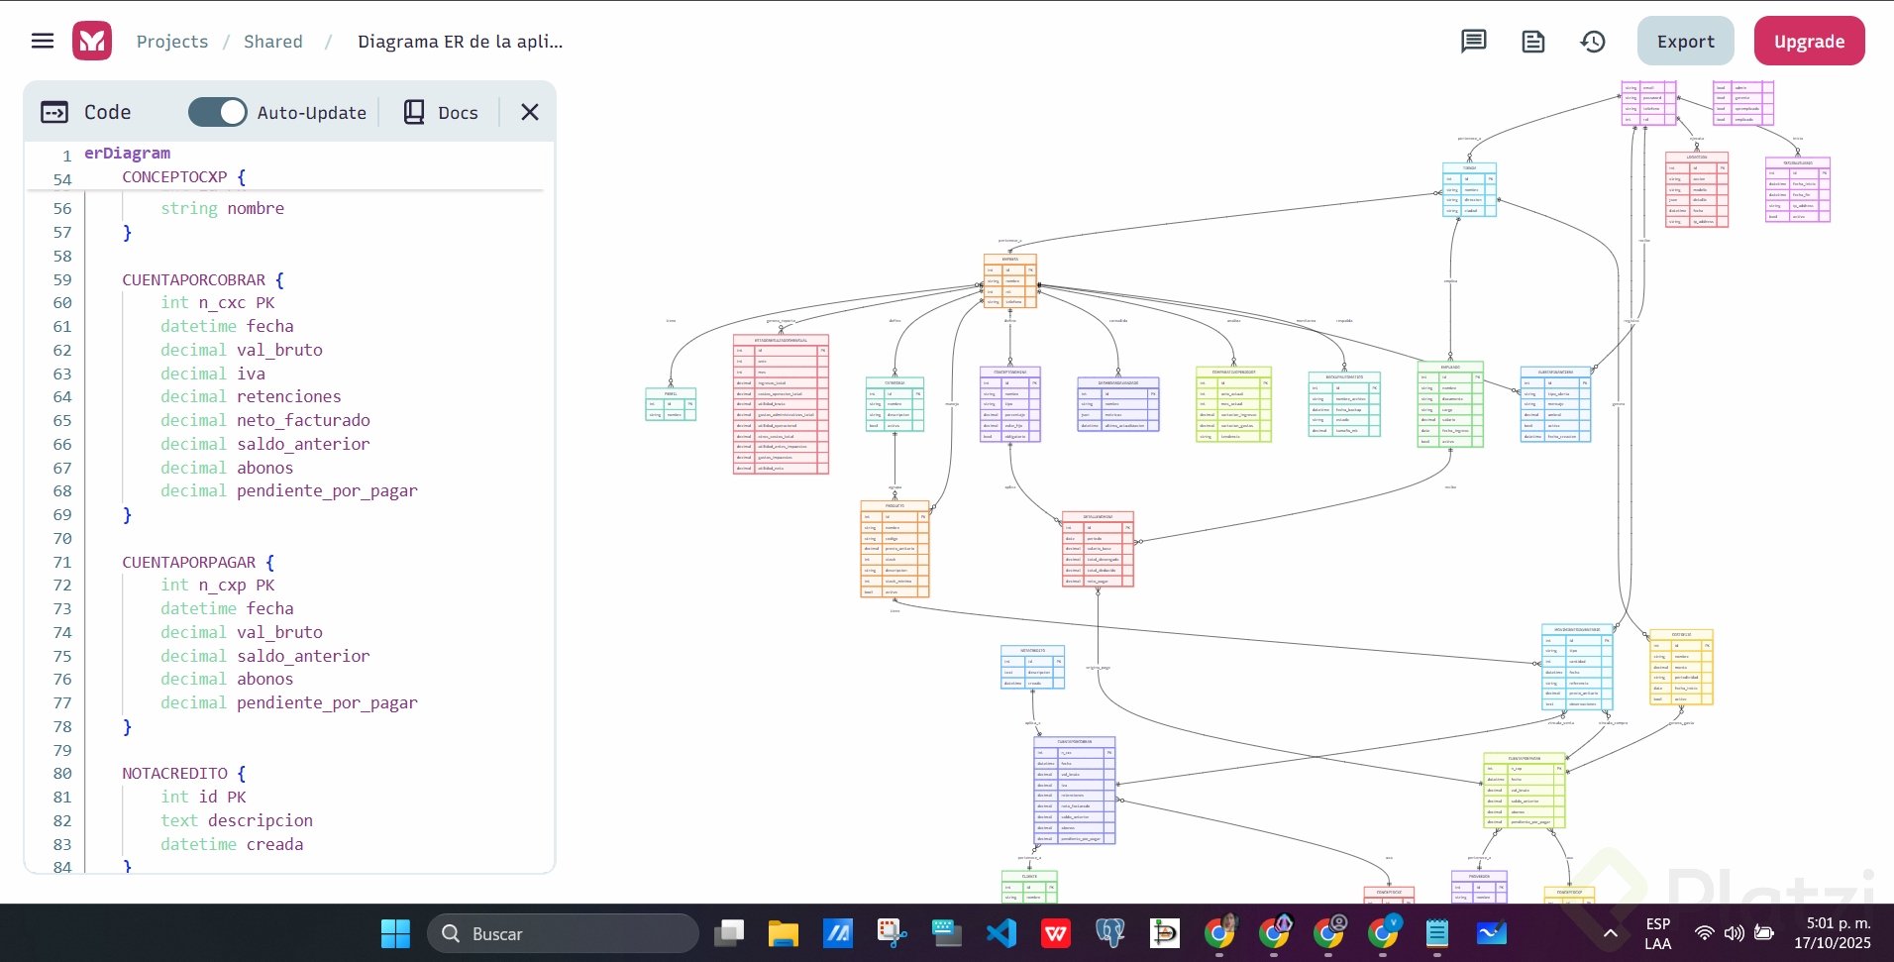
Task: Open Wi-Fi network settings in tray
Action: click(x=1705, y=933)
